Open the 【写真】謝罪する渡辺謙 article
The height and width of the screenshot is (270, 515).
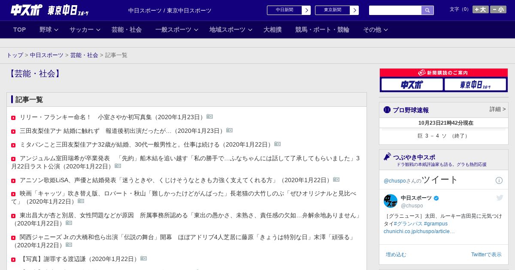(79, 259)
